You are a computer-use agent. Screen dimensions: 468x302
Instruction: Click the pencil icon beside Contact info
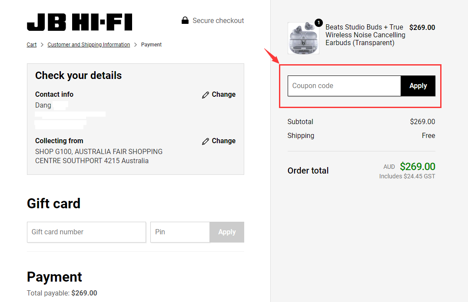pos(206,95)
